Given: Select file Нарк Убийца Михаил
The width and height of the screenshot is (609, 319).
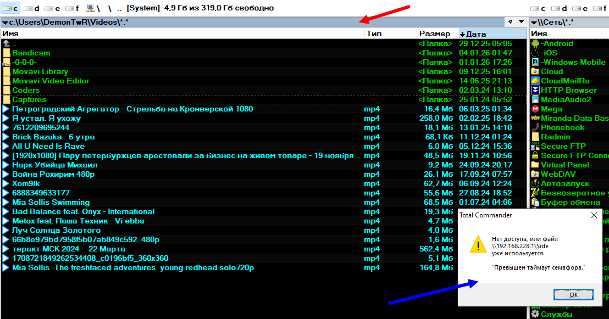Looking at the screenshot, I should pyautogui.click(x=55, y=165).
